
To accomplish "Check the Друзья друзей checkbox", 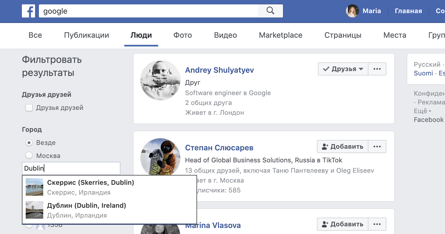I will (29, 108).
